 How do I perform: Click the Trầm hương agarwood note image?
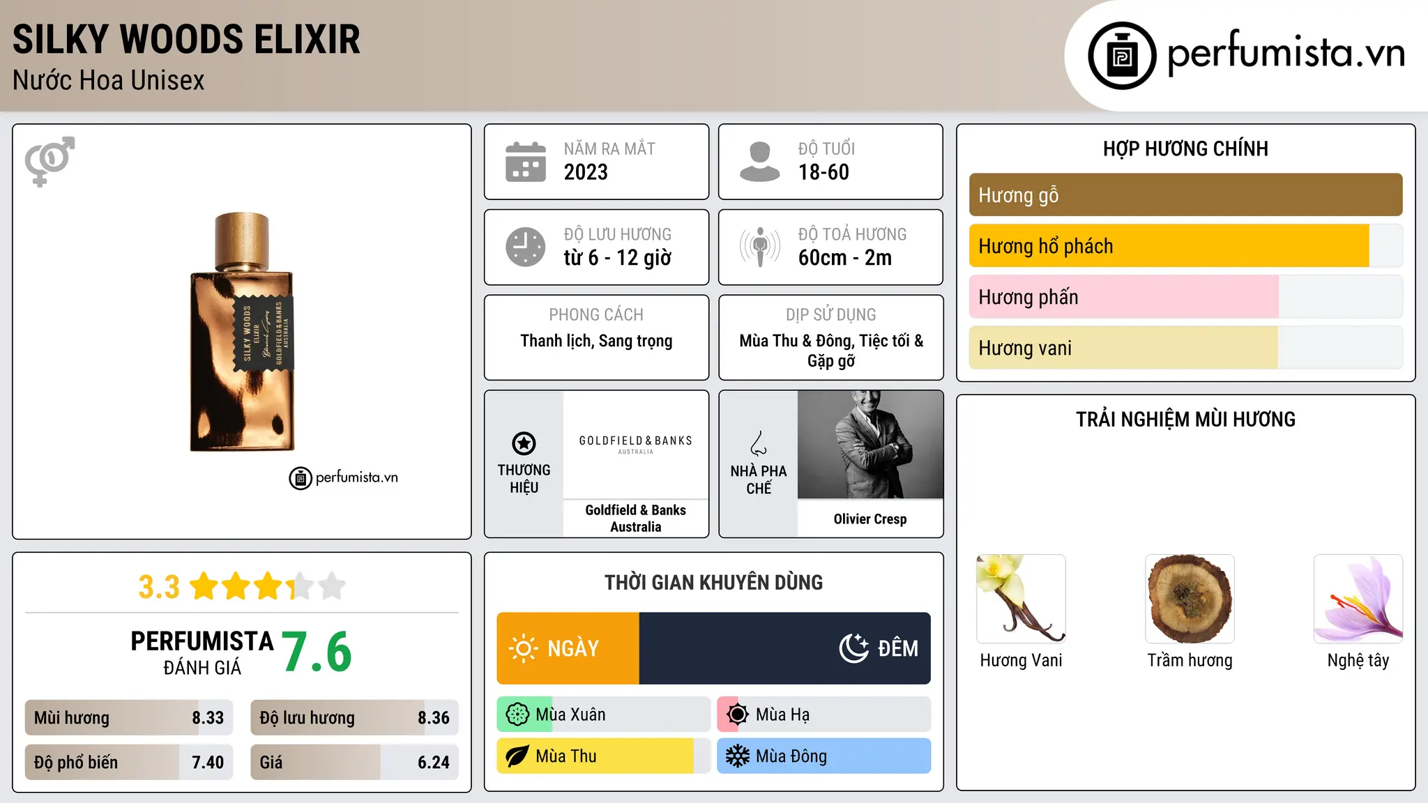pos(1190,599)
